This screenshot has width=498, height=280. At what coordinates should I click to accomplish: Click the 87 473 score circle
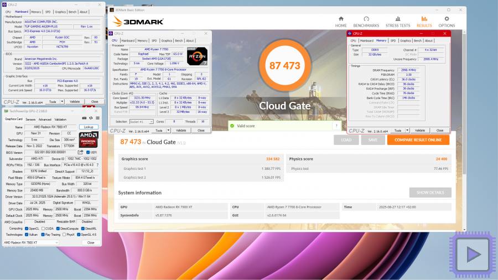(x=284, y=65)
